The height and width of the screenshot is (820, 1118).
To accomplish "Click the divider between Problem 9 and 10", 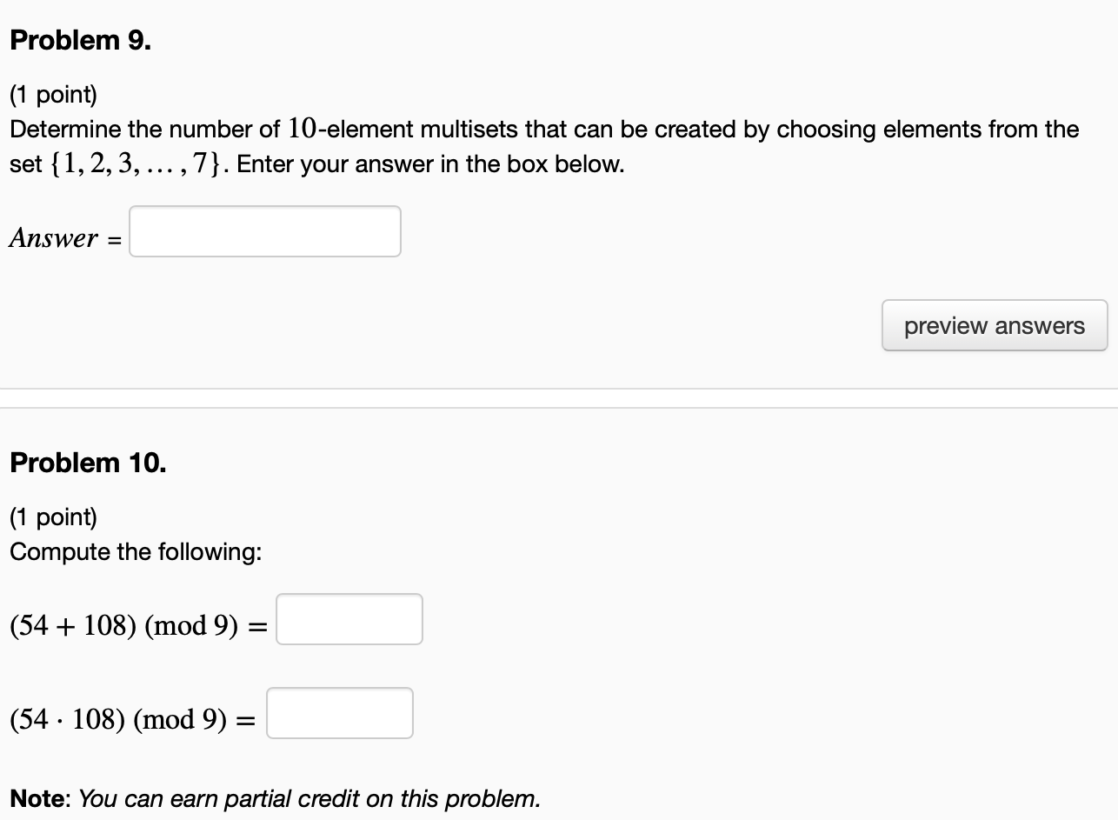I will tap(559, 397).
